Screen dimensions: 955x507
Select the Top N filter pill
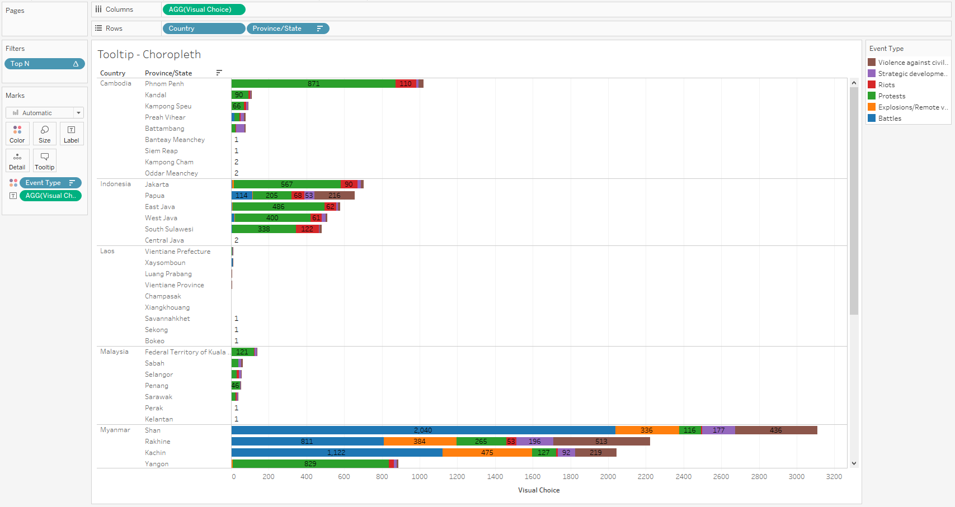point(39,64)
